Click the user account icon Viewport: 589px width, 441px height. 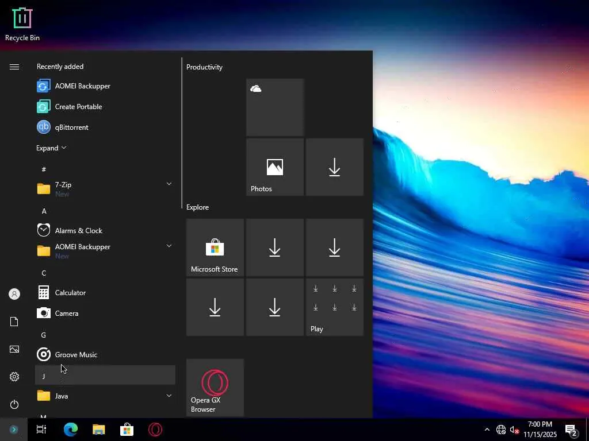click(x=14, y=294)
